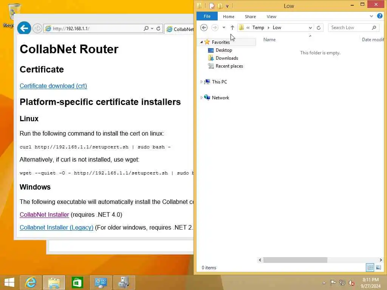
Task: Click the horizontal scrollbar right arrow in Explorer
Action: pos(381,260)
